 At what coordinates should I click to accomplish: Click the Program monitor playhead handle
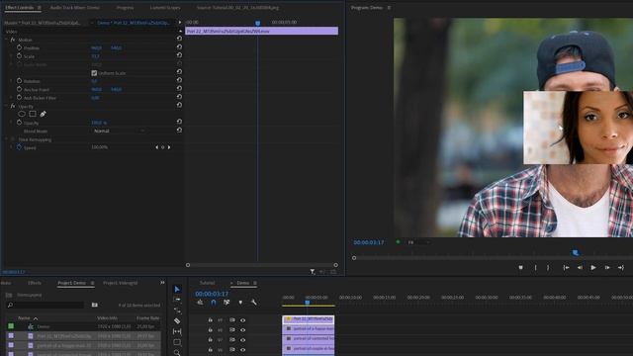(x=576, y=253)
